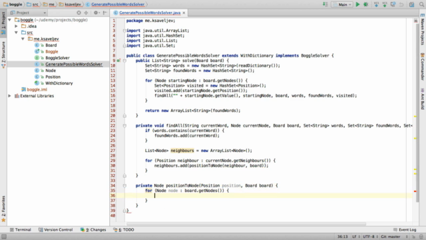Image resolution: width=426 pixels, height=240 pixels.
Task: Open the Show History icon in toolbar
Action: 393,5
